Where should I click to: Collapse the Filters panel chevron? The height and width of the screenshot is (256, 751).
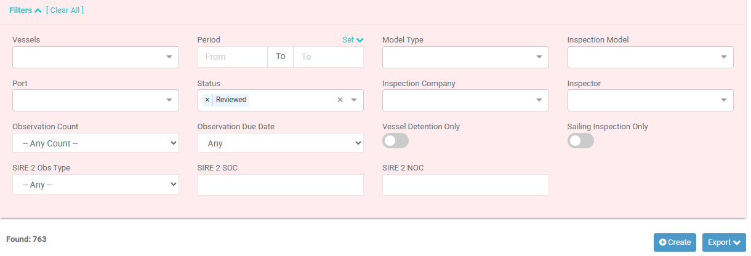coord(38,10)
